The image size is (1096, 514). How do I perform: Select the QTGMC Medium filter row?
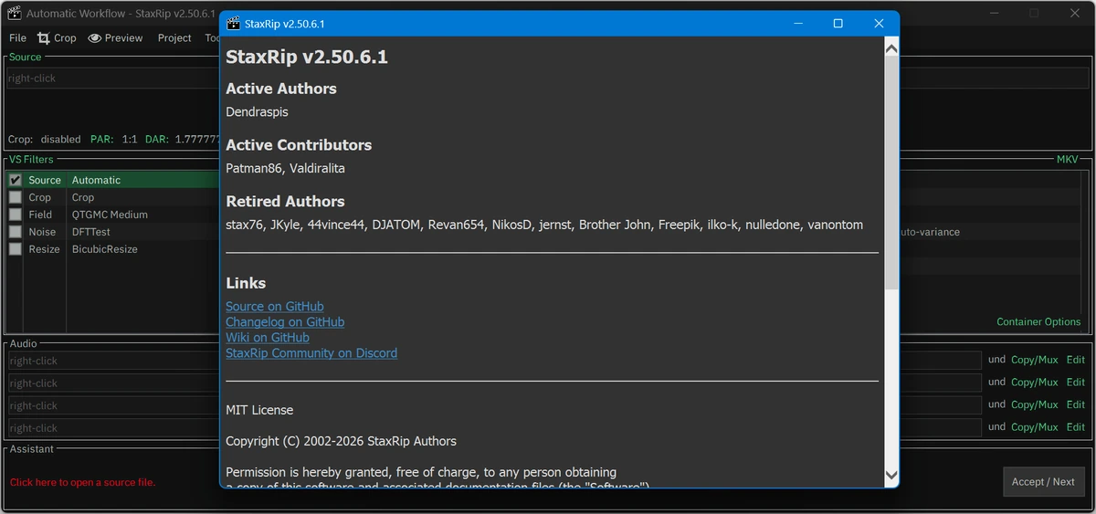tap(113, 215)
